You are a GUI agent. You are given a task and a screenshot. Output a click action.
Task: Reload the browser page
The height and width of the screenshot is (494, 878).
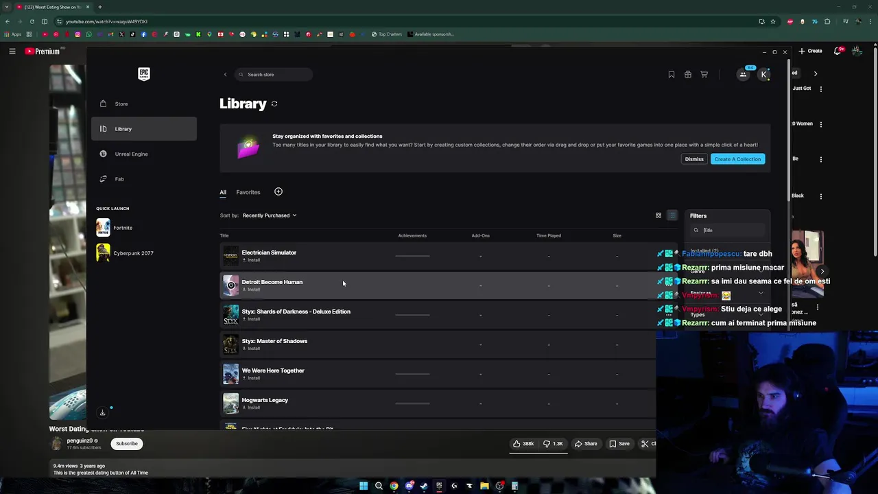tap(32, 21)
